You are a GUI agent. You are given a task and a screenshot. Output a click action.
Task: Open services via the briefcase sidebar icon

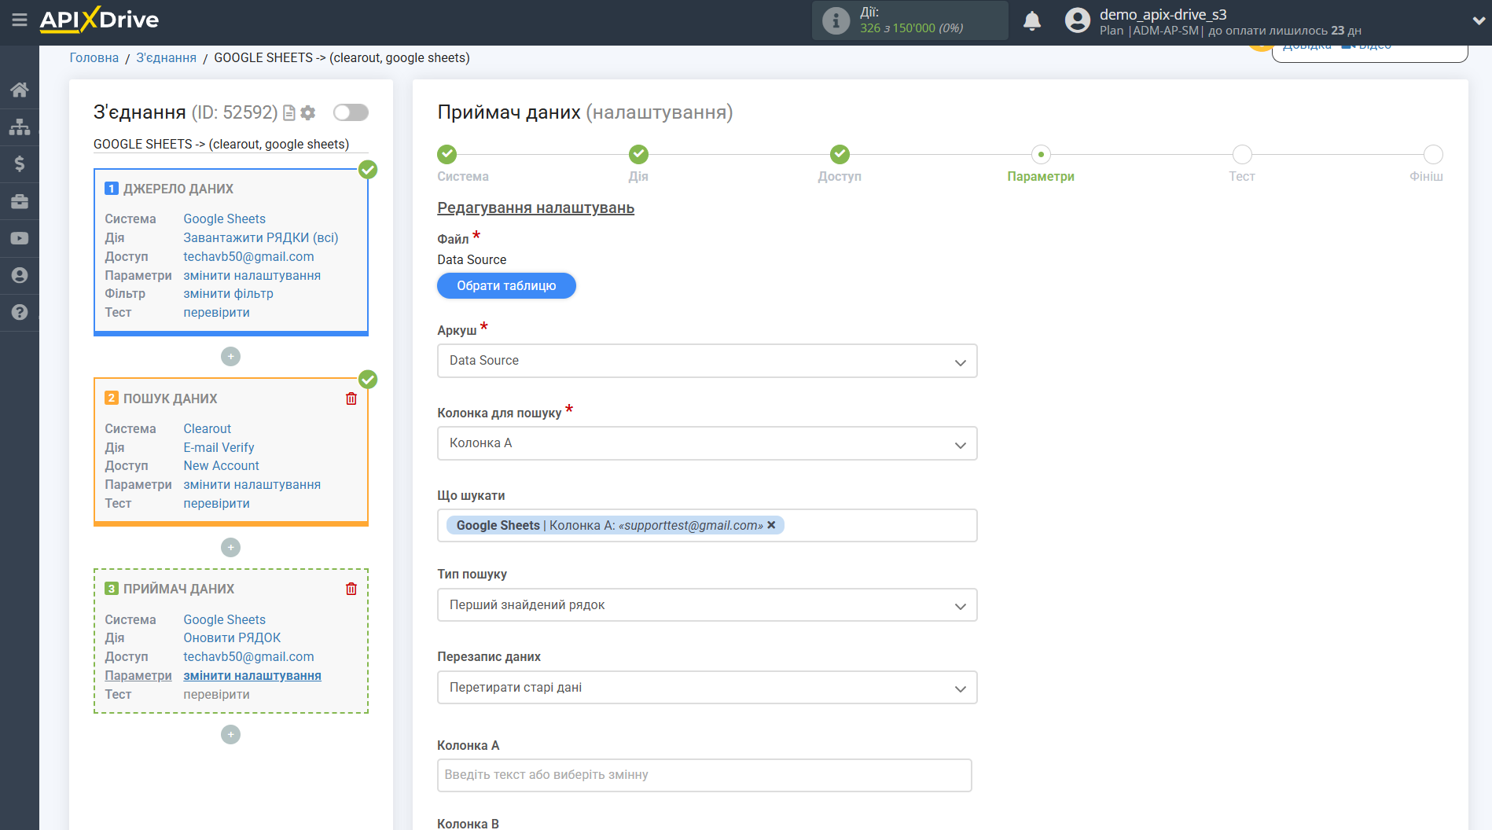pyautogui.click(x=20, y=201)
